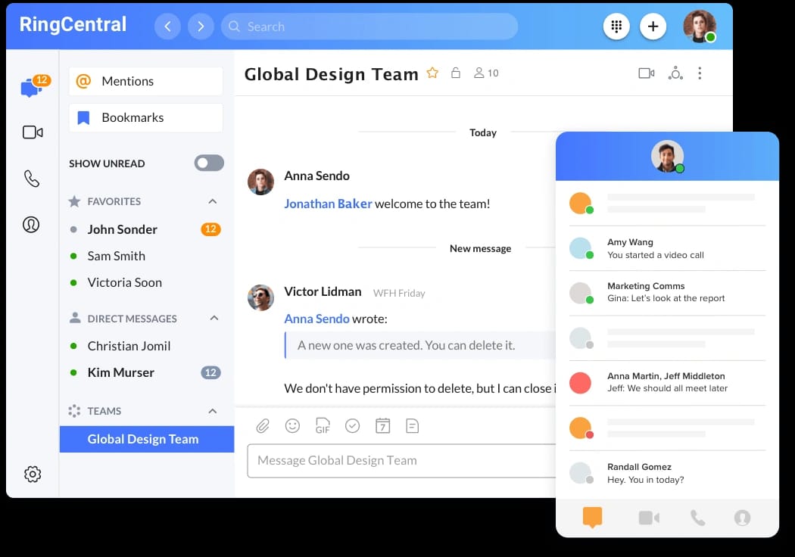
Task: Open Victoria Soon conversation
Action: pos(146,282)
